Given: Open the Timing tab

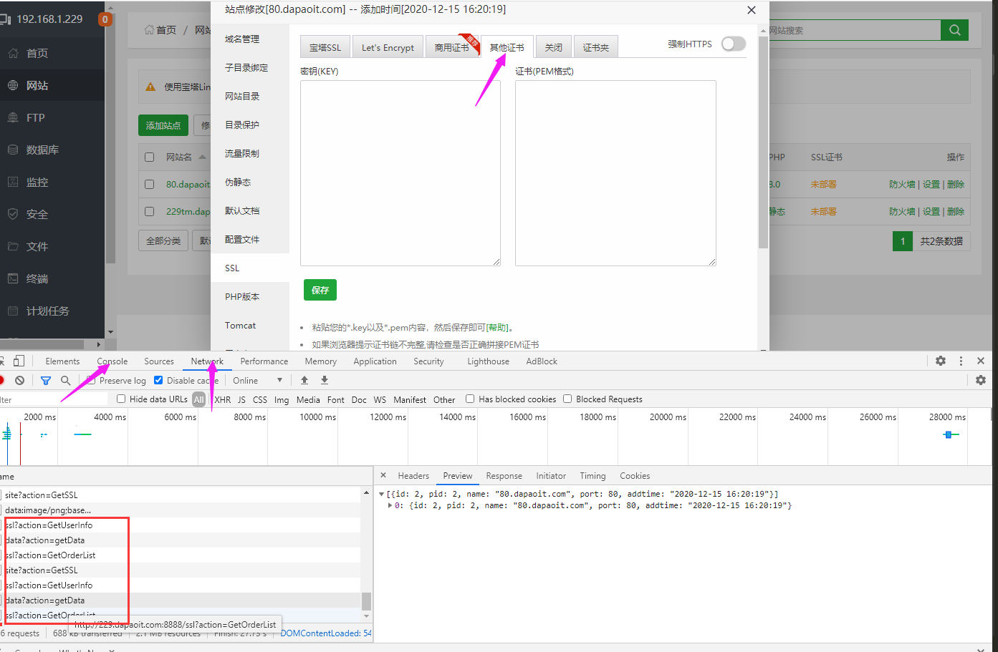Looking at the screenshot, I should coord(592,475).
